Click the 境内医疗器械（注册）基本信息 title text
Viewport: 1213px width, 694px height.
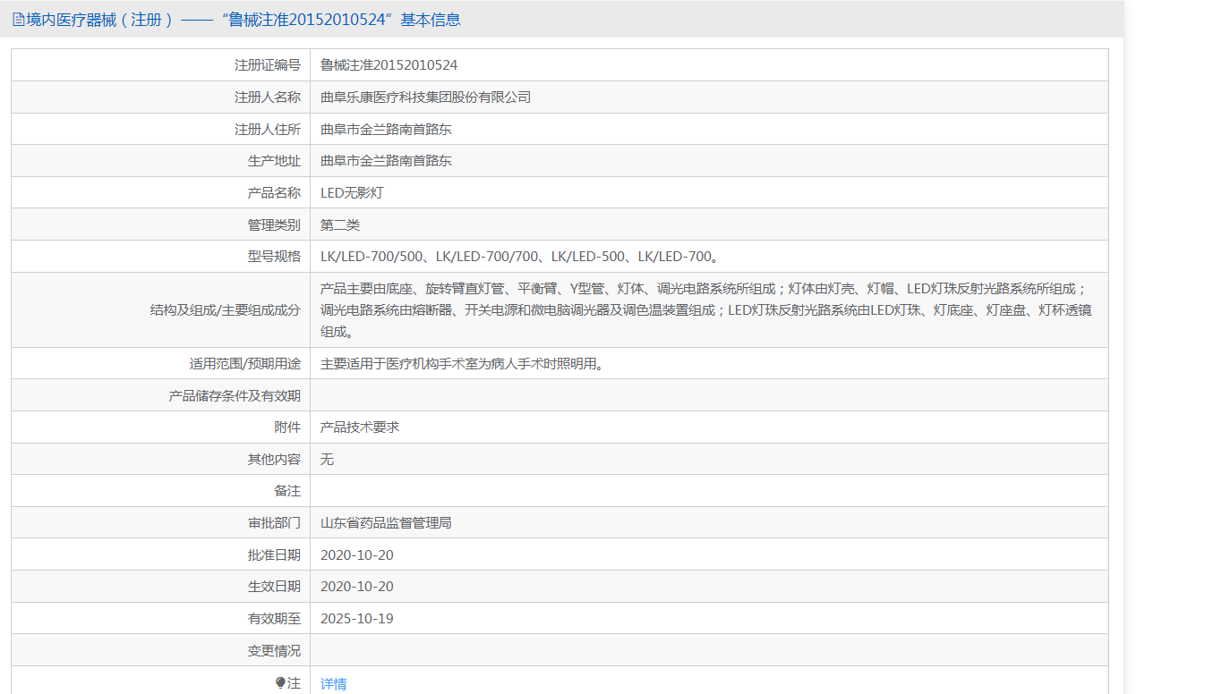point(243,20)
